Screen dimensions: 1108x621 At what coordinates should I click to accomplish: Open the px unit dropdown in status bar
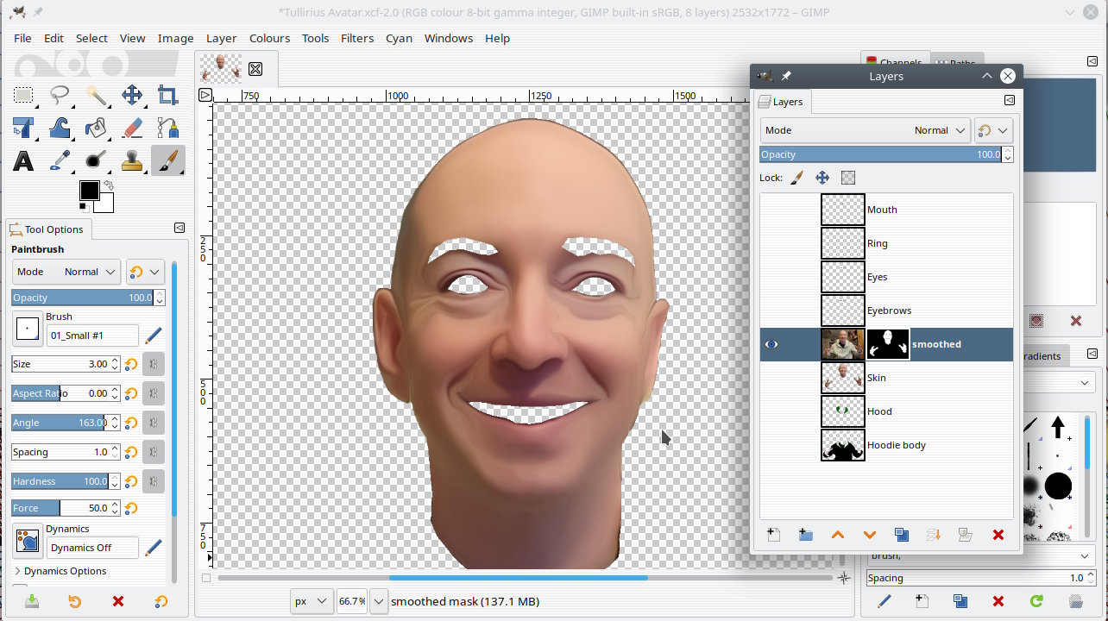tap(311, 601)
